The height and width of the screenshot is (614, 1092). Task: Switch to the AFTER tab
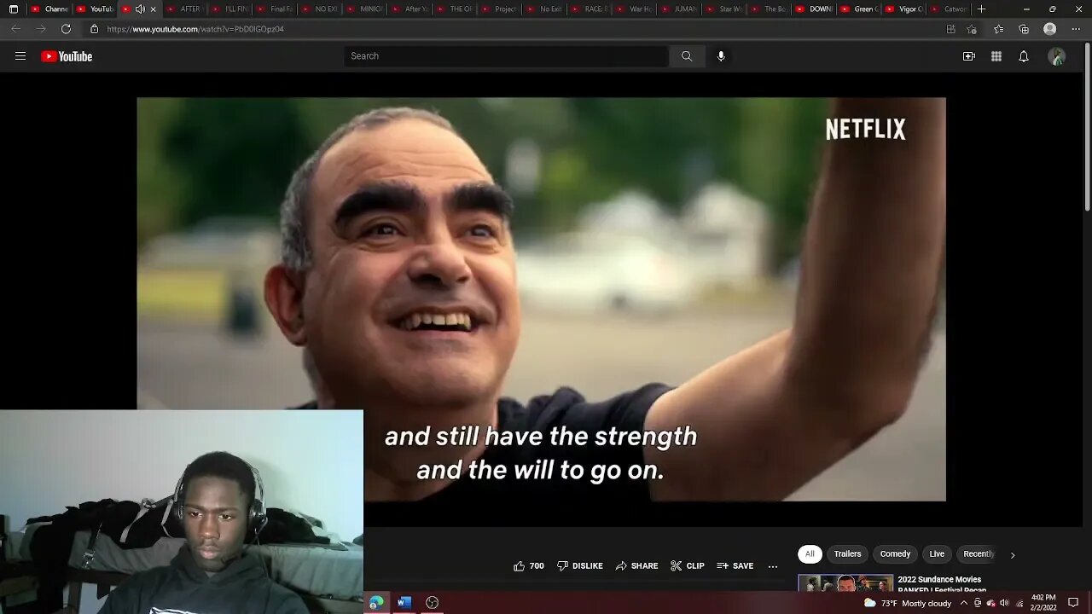(184, 9)
